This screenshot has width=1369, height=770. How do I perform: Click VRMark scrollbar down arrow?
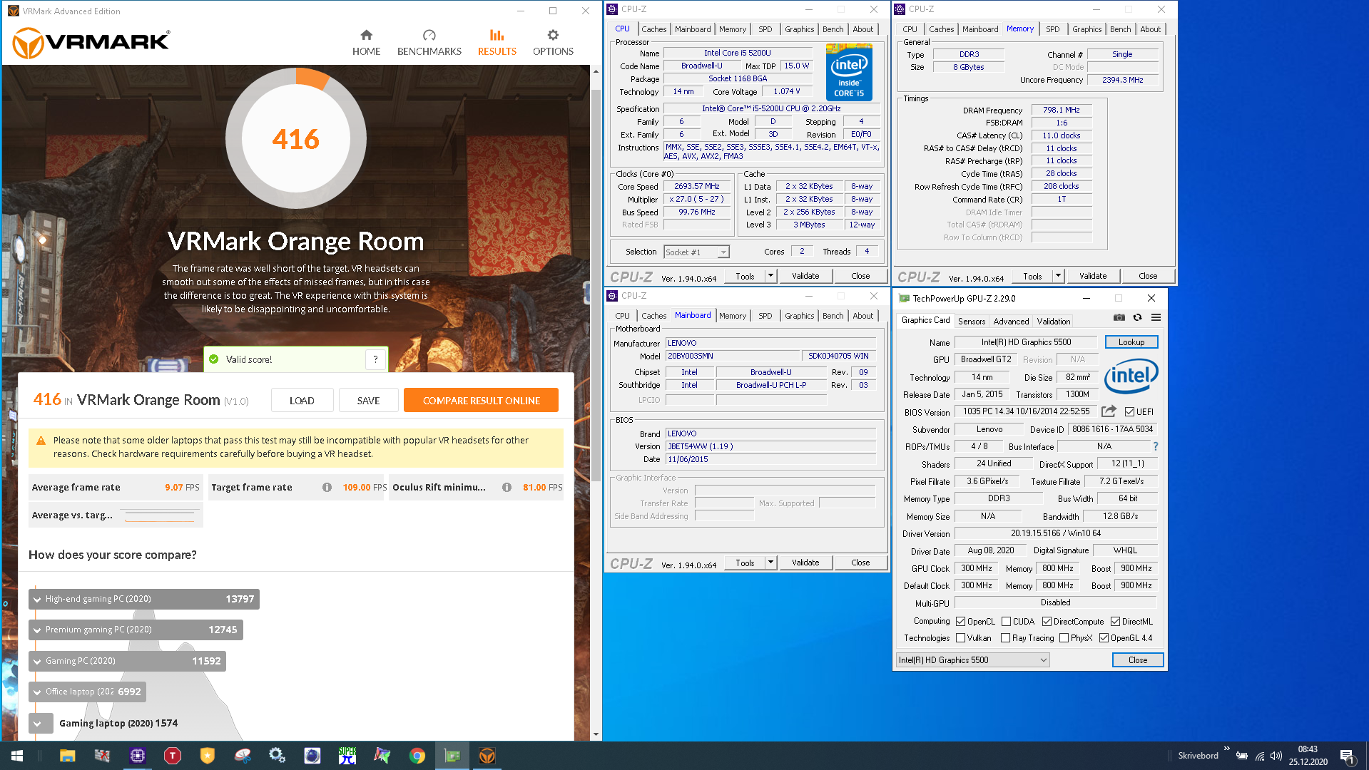click(x=596, y=734)
